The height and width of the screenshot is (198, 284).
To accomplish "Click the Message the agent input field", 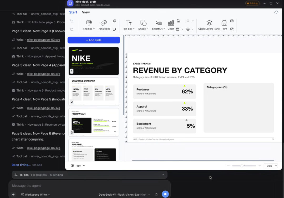I will (x=89, y=186).
